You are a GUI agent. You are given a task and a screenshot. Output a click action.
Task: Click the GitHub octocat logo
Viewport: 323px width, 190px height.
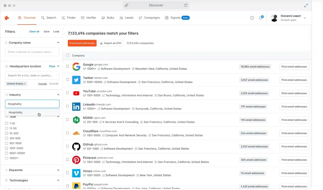(76, 147)
